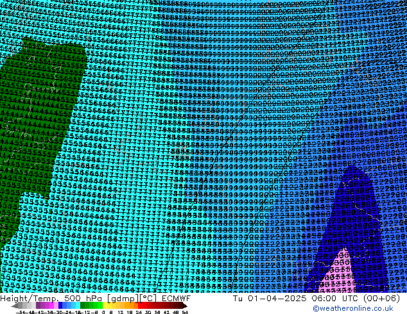Click the bright red legend swatch at 24
The height and width of the screenshot is (314, 407).
point(140,306)
